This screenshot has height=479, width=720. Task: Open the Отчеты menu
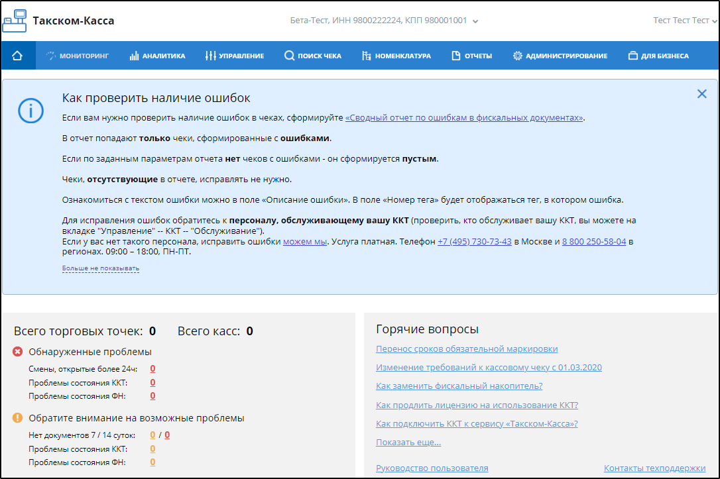(x=471, y=56)
